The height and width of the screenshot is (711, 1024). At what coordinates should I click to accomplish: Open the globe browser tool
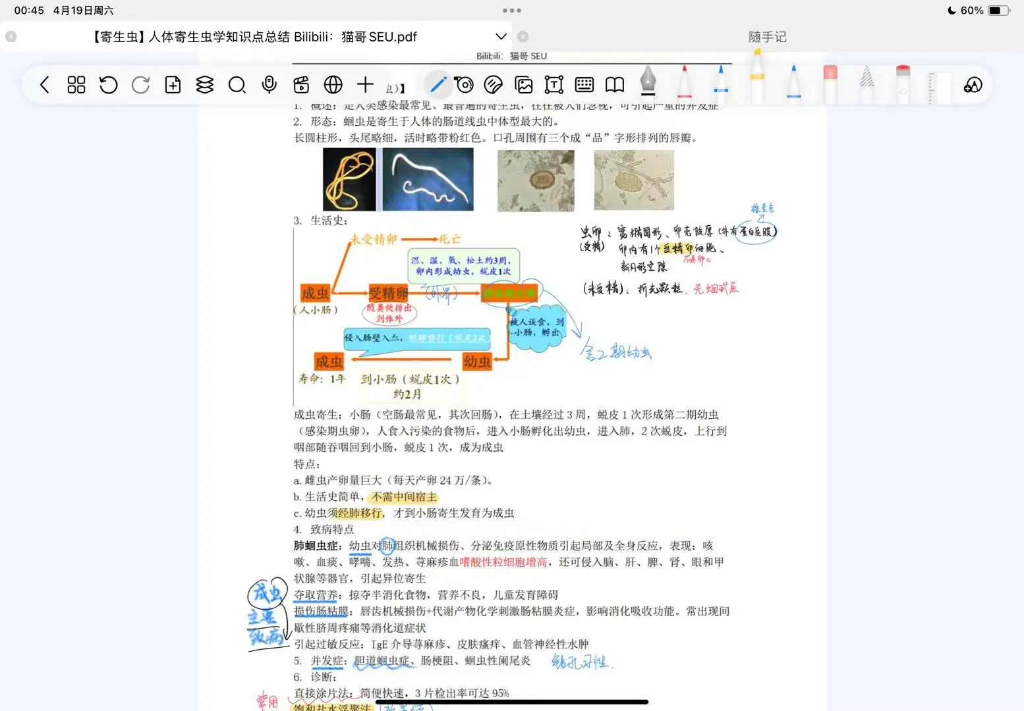pyautogui.click(x=333, y=85)
